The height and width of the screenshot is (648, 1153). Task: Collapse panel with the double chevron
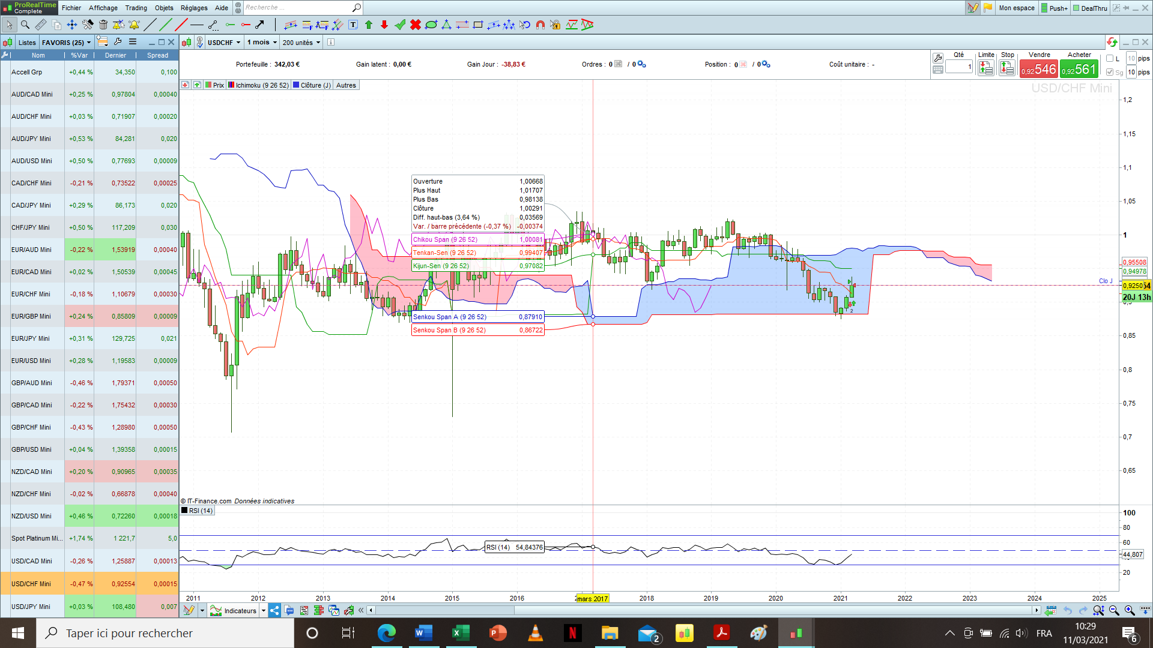361,611
